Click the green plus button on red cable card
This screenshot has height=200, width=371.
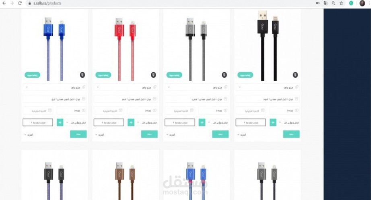(131, 122)
